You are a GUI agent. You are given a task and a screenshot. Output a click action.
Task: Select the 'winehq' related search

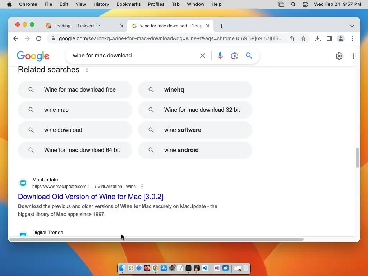pos(195,89)
